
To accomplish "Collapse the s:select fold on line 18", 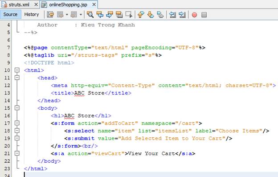I will 17,131.
